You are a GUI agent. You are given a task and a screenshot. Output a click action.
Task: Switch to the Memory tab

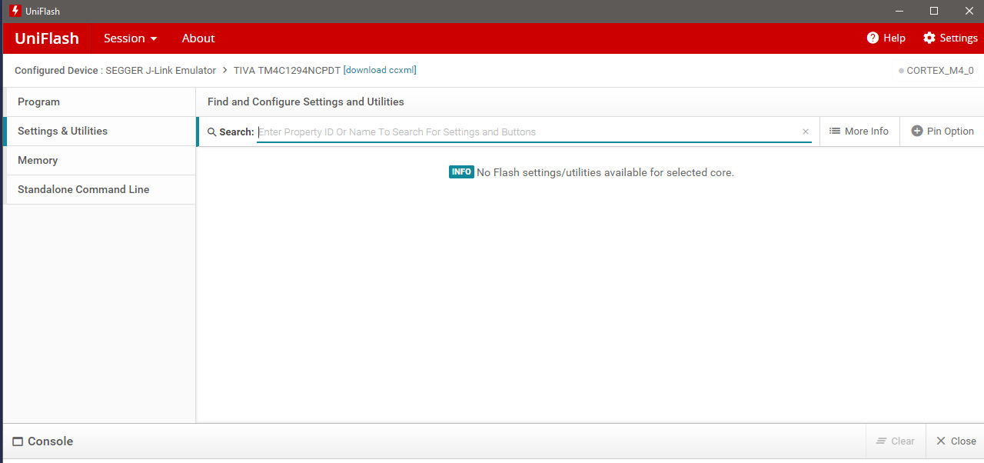click(x=100, y=161)
